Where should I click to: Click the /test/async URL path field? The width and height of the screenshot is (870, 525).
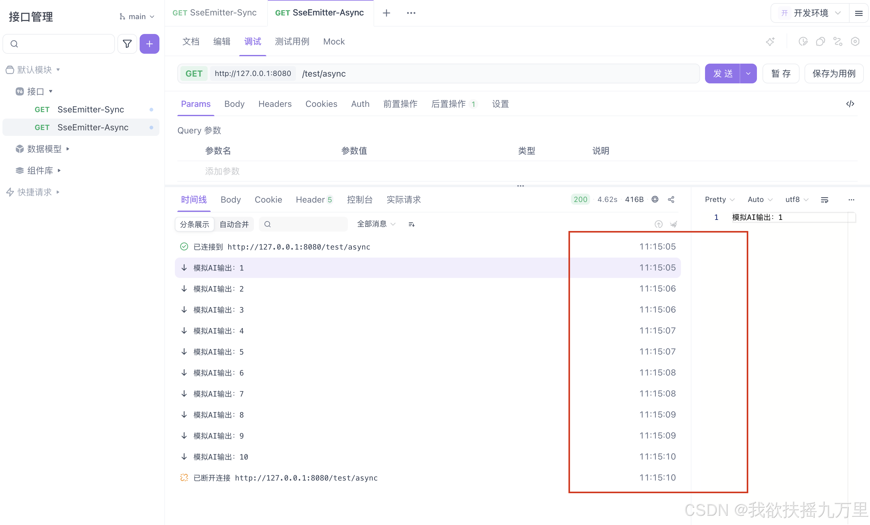pos(498,73)
